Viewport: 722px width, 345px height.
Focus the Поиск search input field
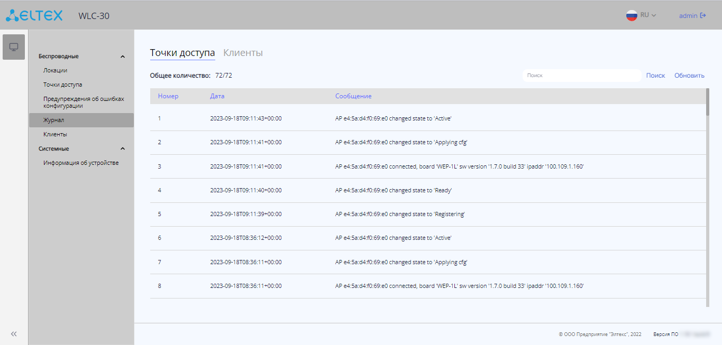pyautogui.click(x=581, y=76)
